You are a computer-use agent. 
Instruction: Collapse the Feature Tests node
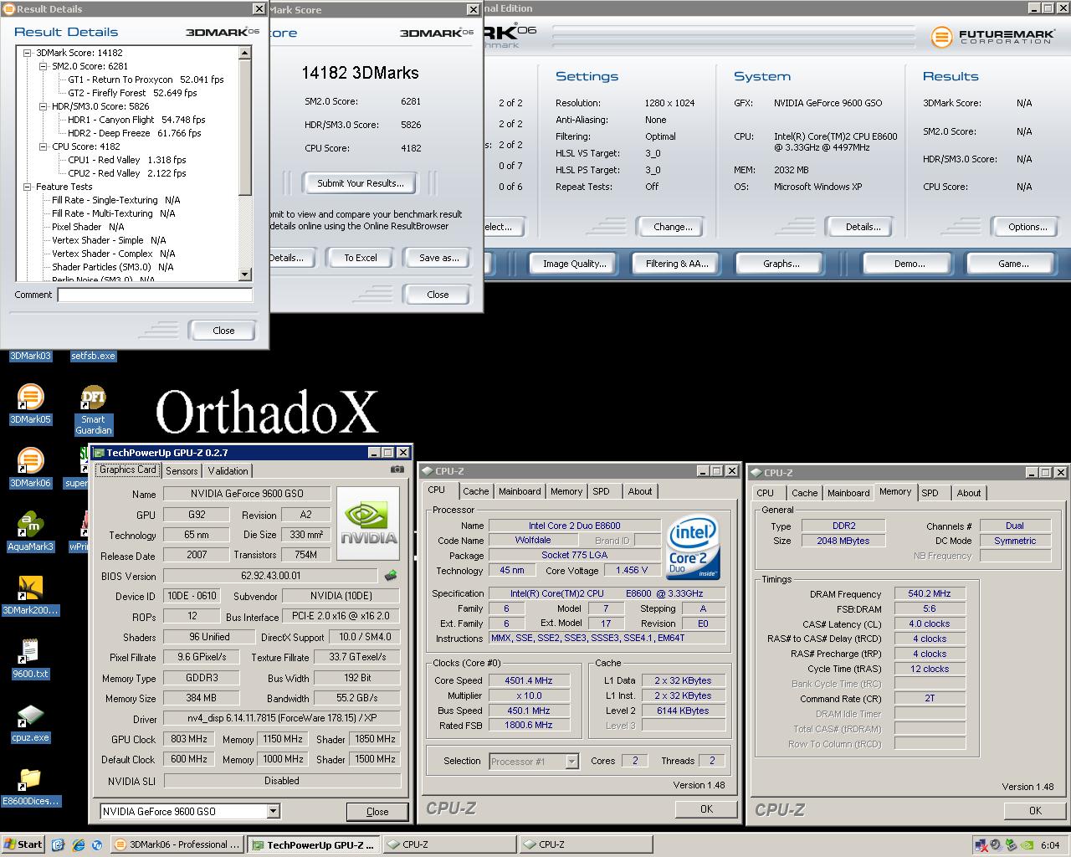(27, 187)
